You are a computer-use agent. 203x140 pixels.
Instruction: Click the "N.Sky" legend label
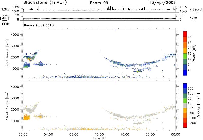click(5, 9)
